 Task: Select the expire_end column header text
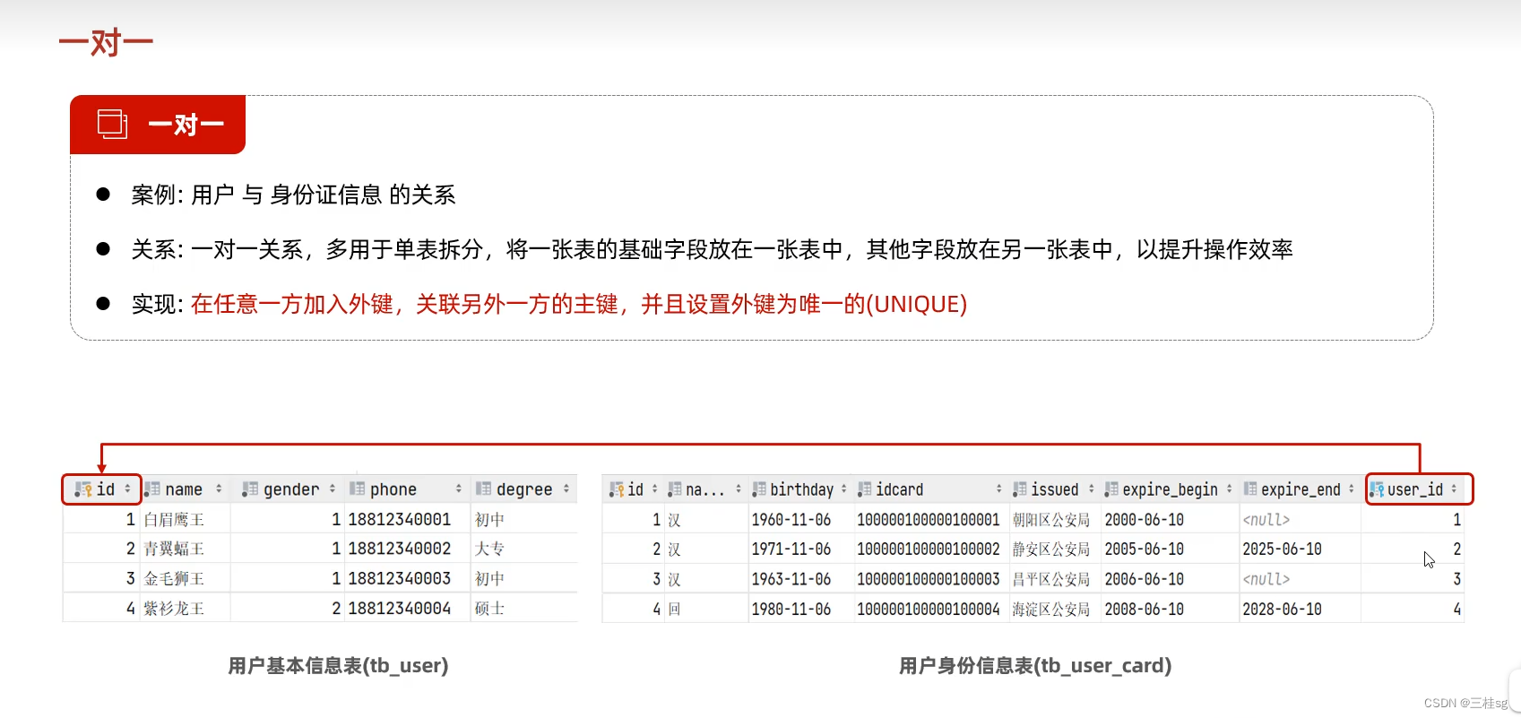1301,489
